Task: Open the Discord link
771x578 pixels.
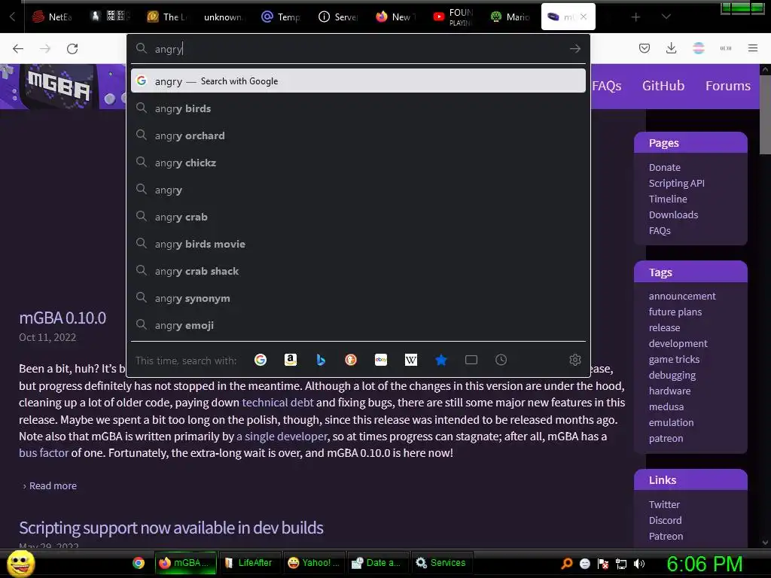Action: [x=665, y=520]
